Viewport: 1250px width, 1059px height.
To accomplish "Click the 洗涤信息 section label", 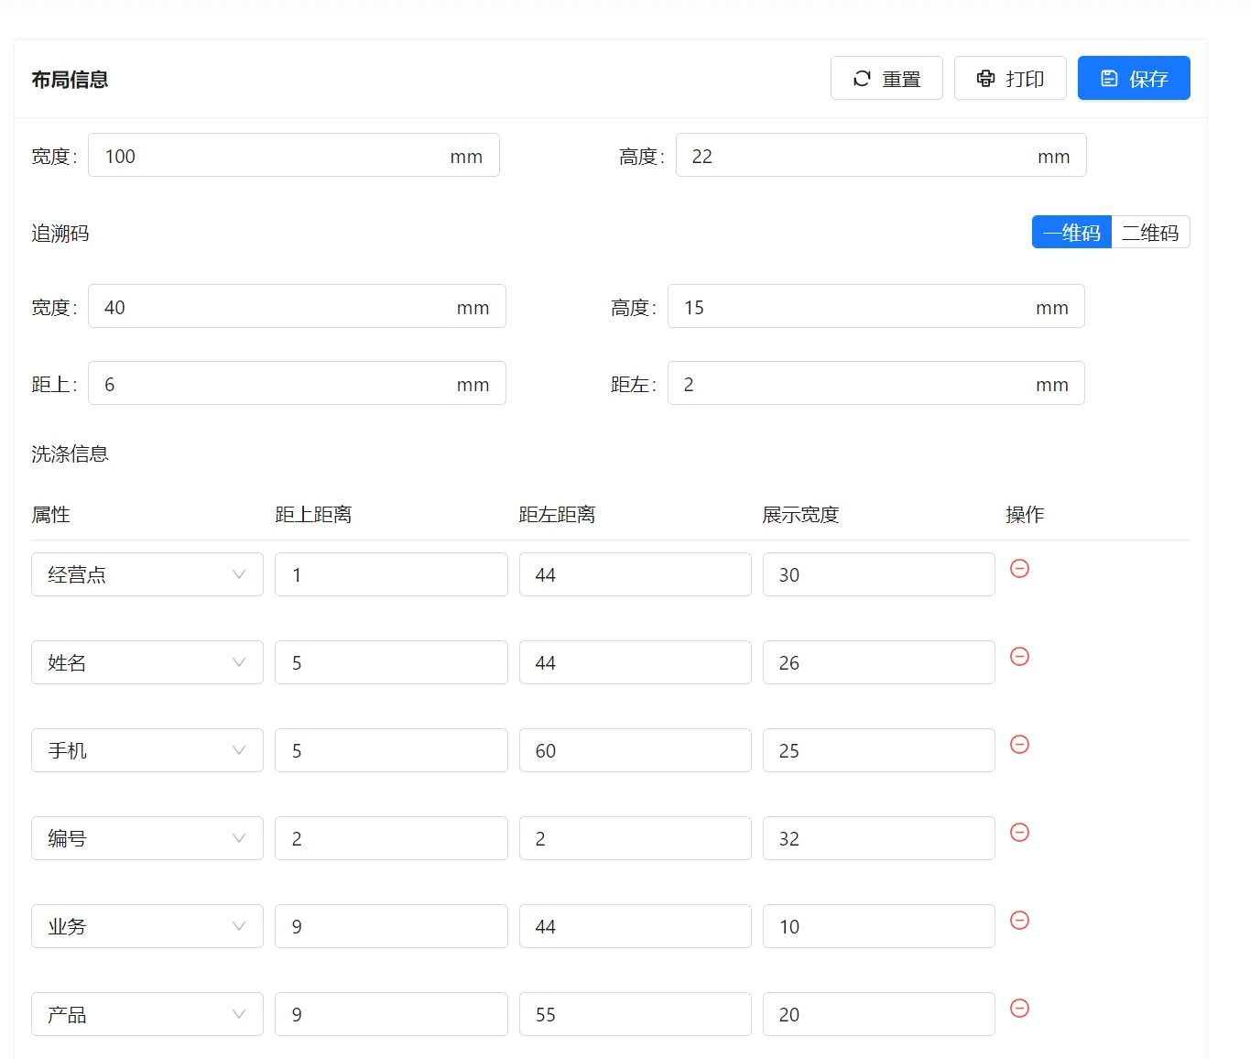I will pos(70,454).
